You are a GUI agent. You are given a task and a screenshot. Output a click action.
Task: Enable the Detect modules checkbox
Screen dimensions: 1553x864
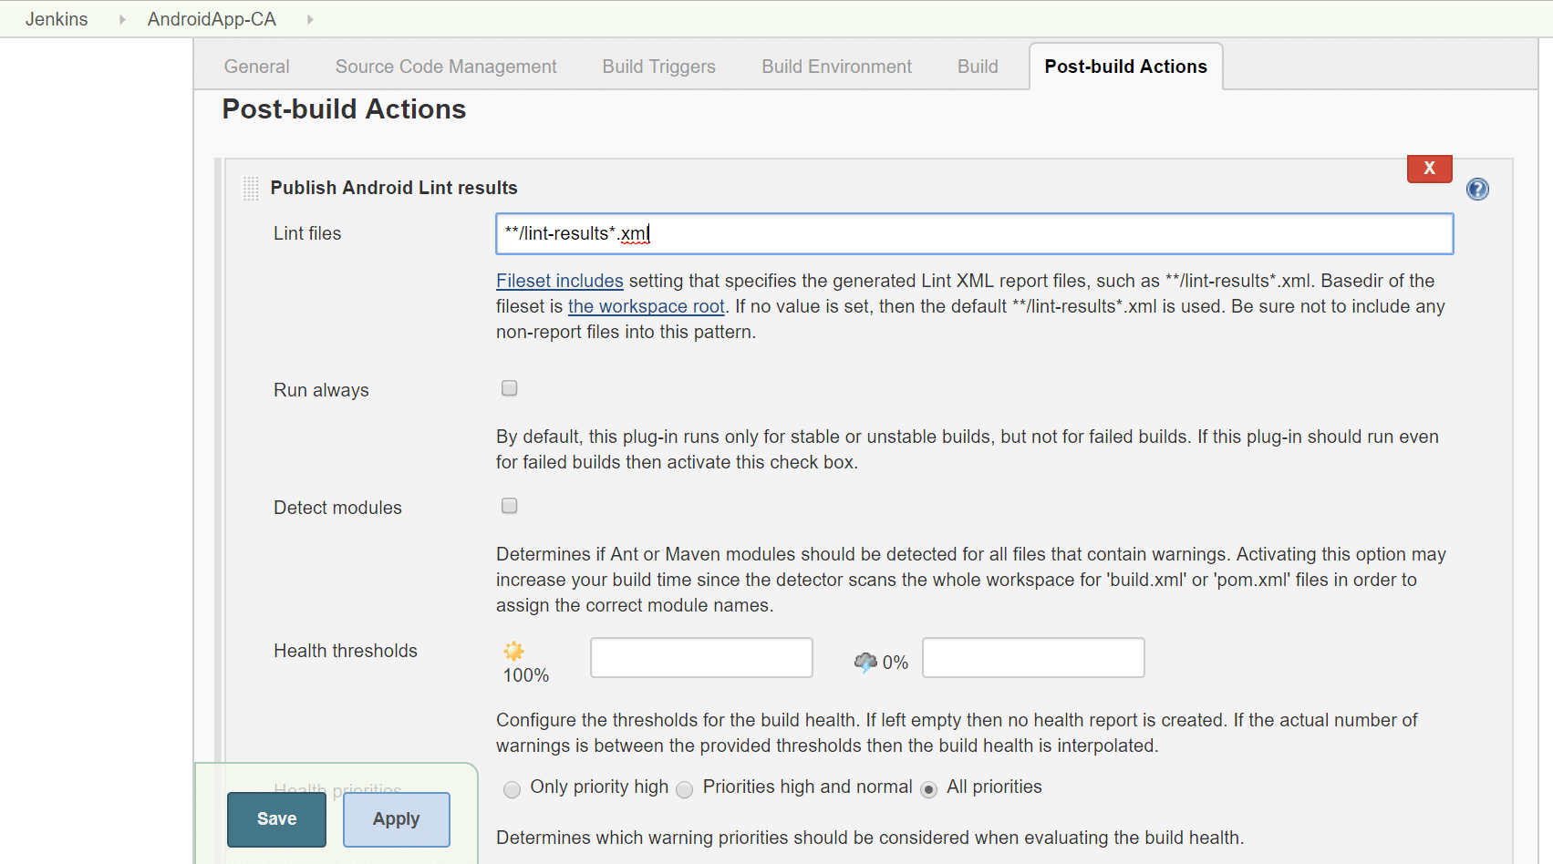[x=510, y=506]
